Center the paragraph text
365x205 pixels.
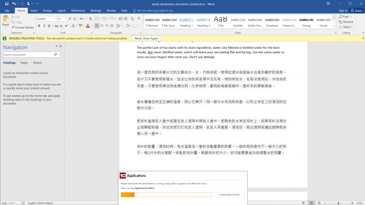point(102,26)
